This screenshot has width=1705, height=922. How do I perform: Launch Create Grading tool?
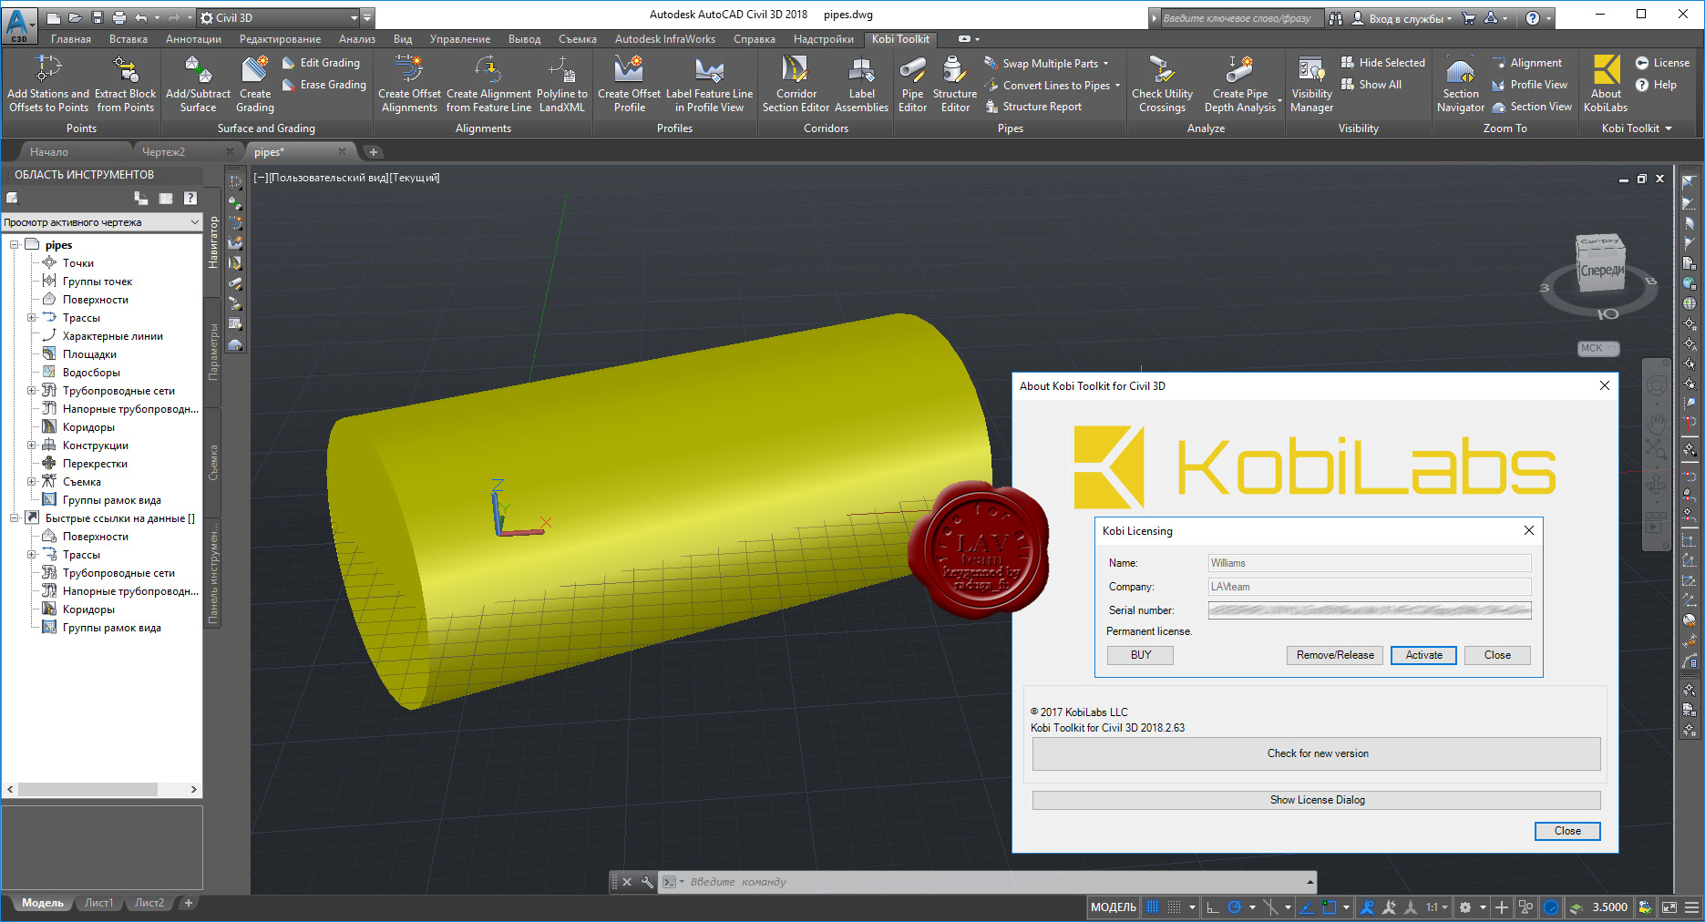(x=255, y=83)
